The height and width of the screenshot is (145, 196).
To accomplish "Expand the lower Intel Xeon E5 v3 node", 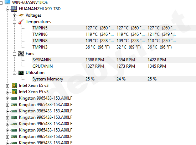I will coord(7,92).
